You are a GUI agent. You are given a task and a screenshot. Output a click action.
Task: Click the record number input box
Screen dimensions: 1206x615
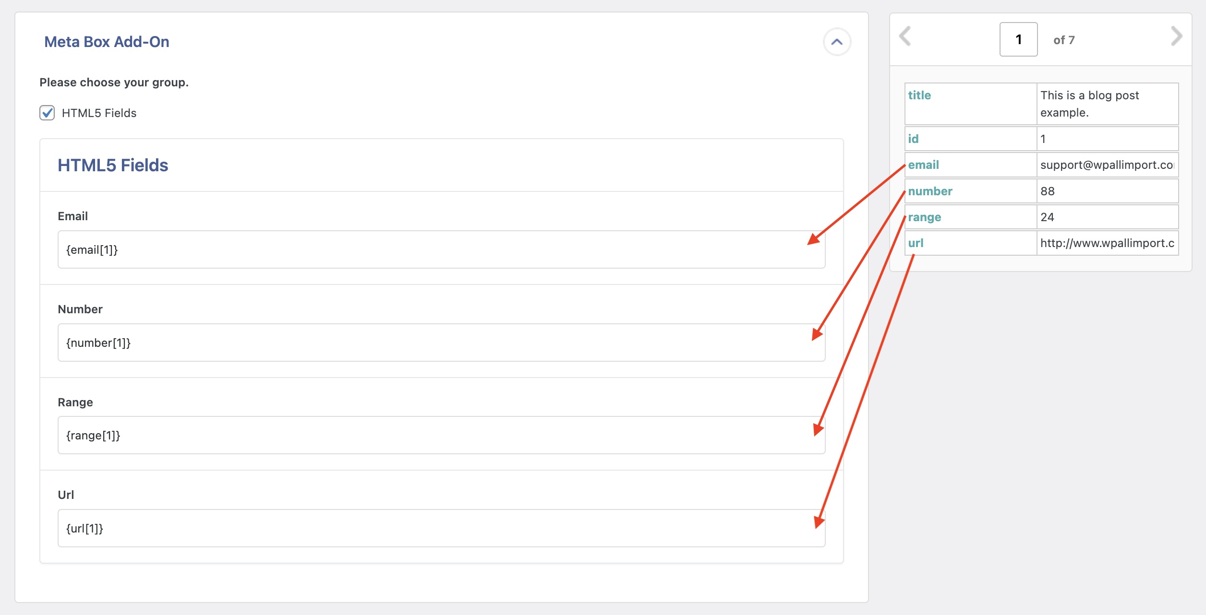pos(1018,39)
